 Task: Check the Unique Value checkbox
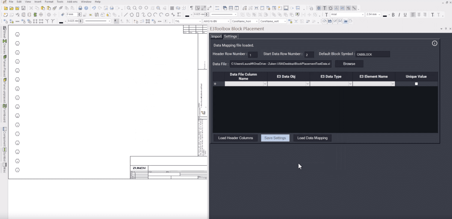pyautogui.click(x=416, y=84)
